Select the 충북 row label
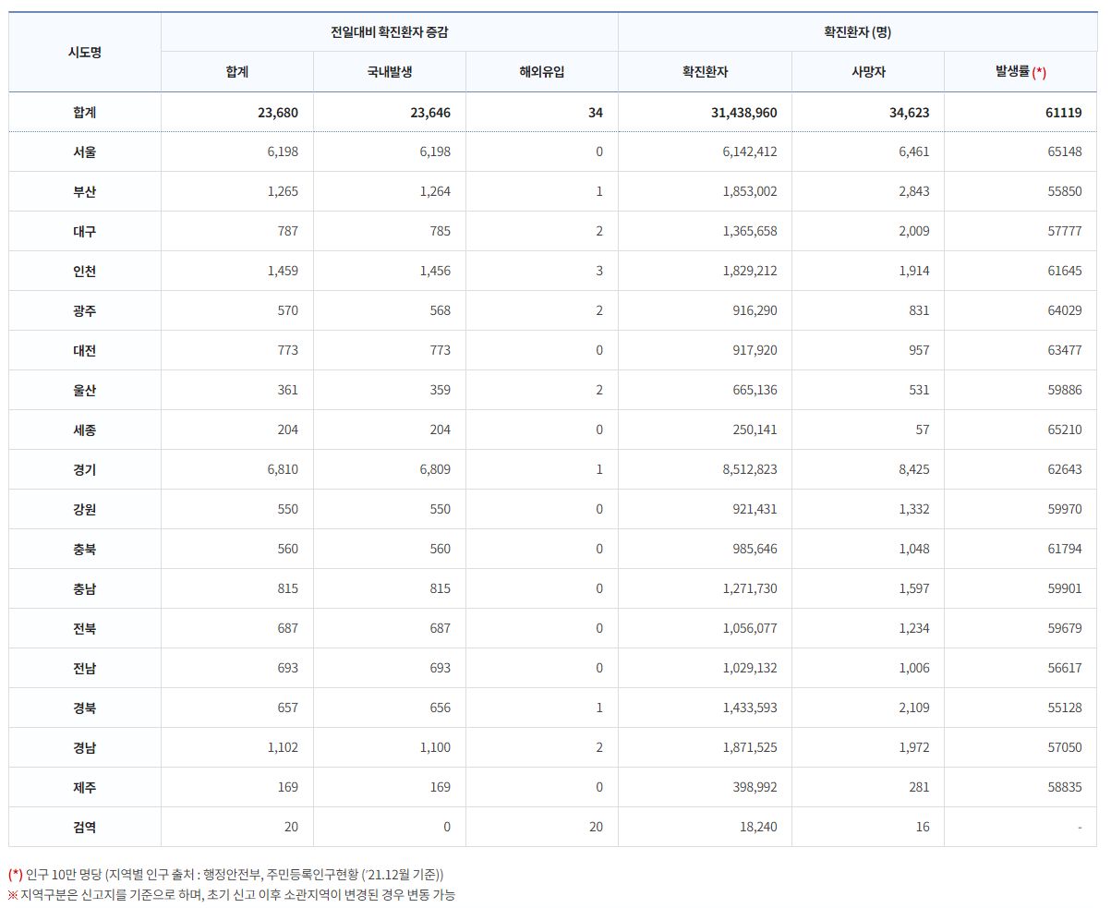 85,549
